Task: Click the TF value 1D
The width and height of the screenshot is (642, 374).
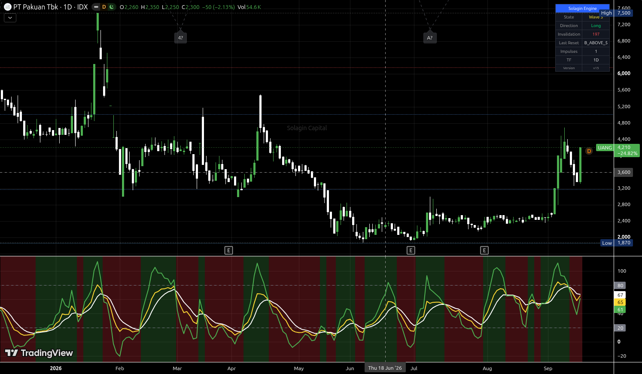Action: (596, 60)
